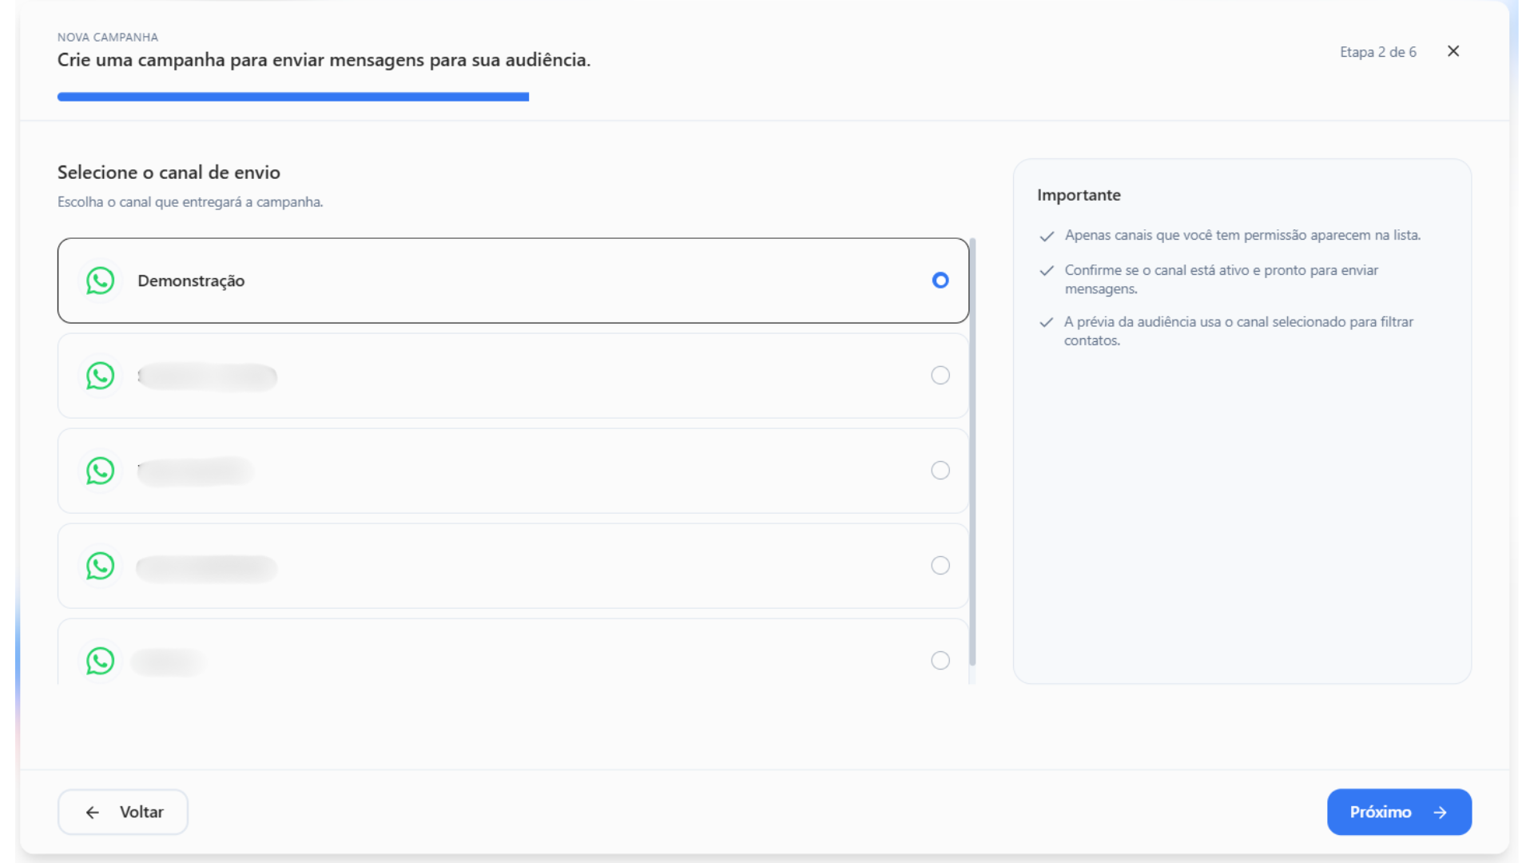Click the blue campaign progress bar
The width and height of the screenshot is (1534, 863).
[x=292, y=97]
